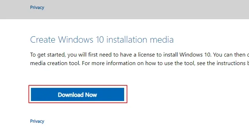This screenshot has height=133, width=249.
Task: Open the Privacy link in gray banner
Action: click(37, 7)
